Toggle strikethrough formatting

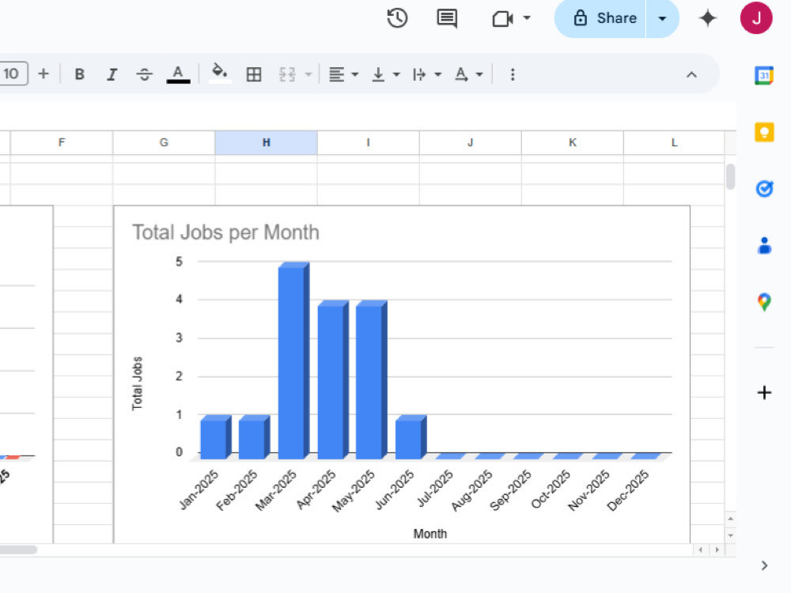click(144, 74)
